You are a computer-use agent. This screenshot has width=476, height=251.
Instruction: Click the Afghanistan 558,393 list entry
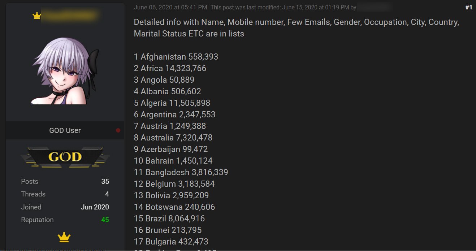(x=176, y=57)
